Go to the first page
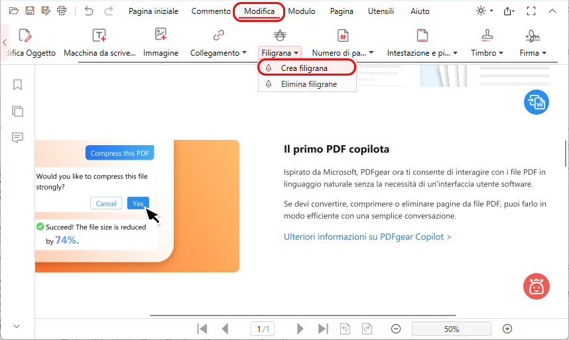 [x=202, y=329]
